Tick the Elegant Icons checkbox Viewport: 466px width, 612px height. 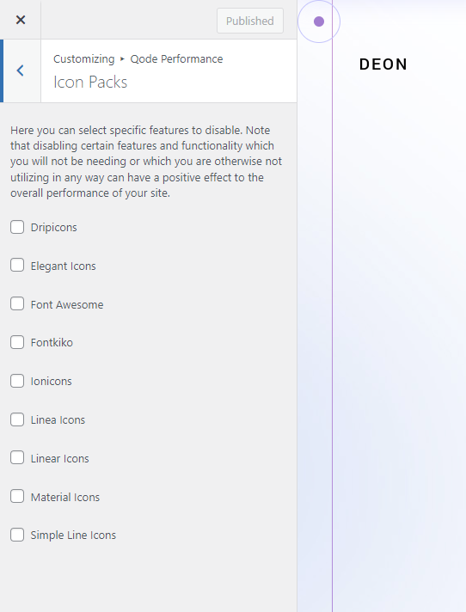click(17, 265)
